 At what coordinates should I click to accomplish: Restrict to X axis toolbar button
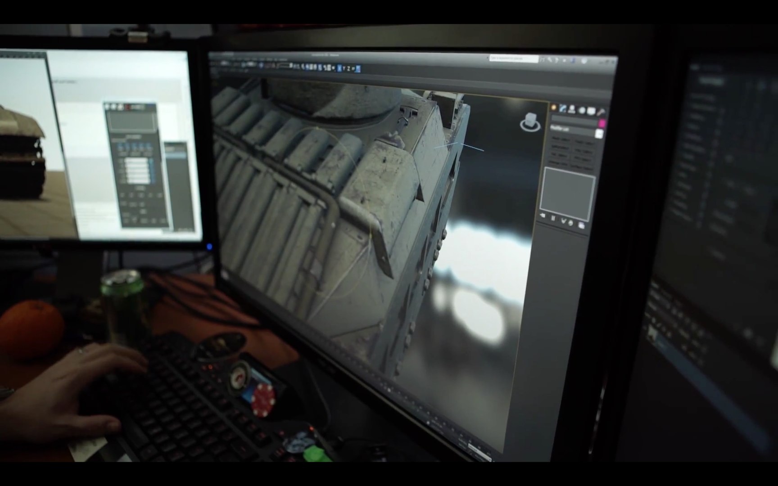339,68
